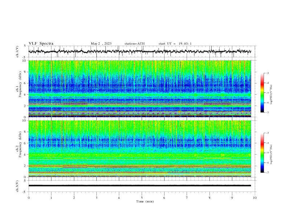
Task: Click the ch.1 frequency axis "8" tick label
Action: pos(26,72)
